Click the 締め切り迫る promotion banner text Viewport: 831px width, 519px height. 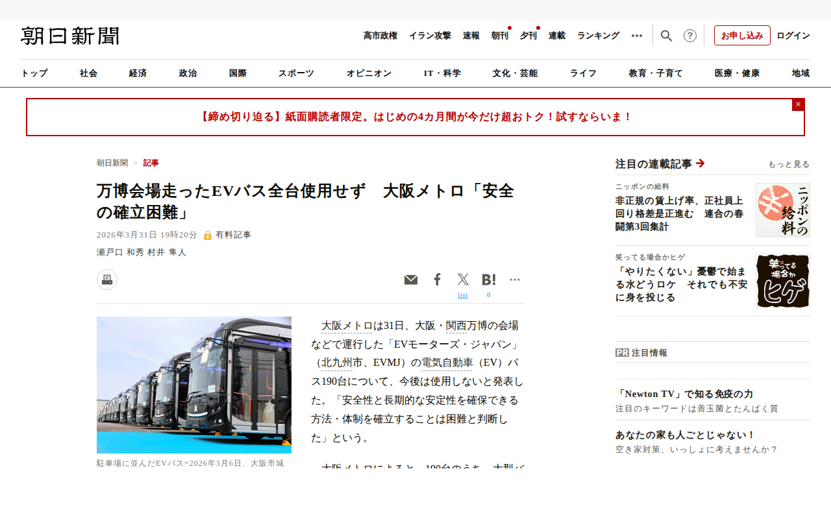pos(415,117)
